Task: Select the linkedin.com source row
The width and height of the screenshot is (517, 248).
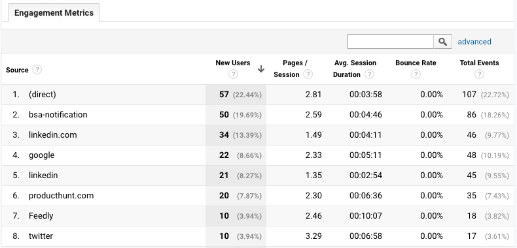Action: 258,135
